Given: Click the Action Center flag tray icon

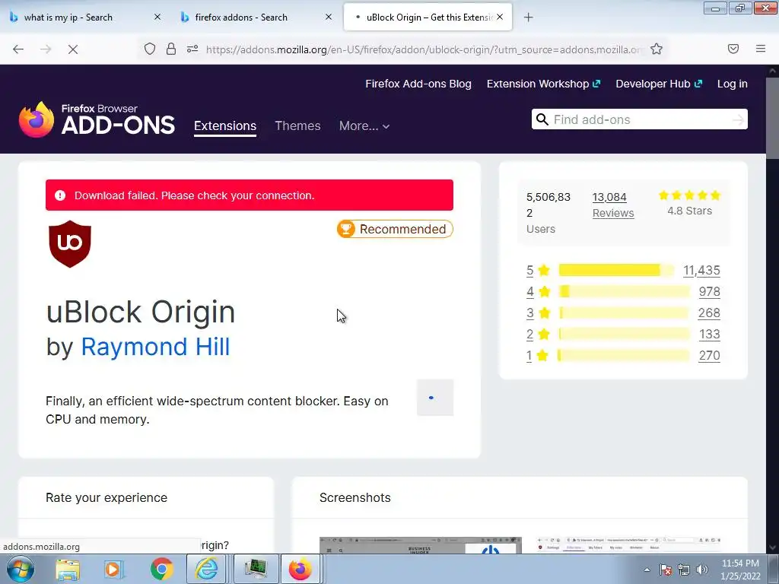Looking at the screenshot, I should (x=666, y=570).
